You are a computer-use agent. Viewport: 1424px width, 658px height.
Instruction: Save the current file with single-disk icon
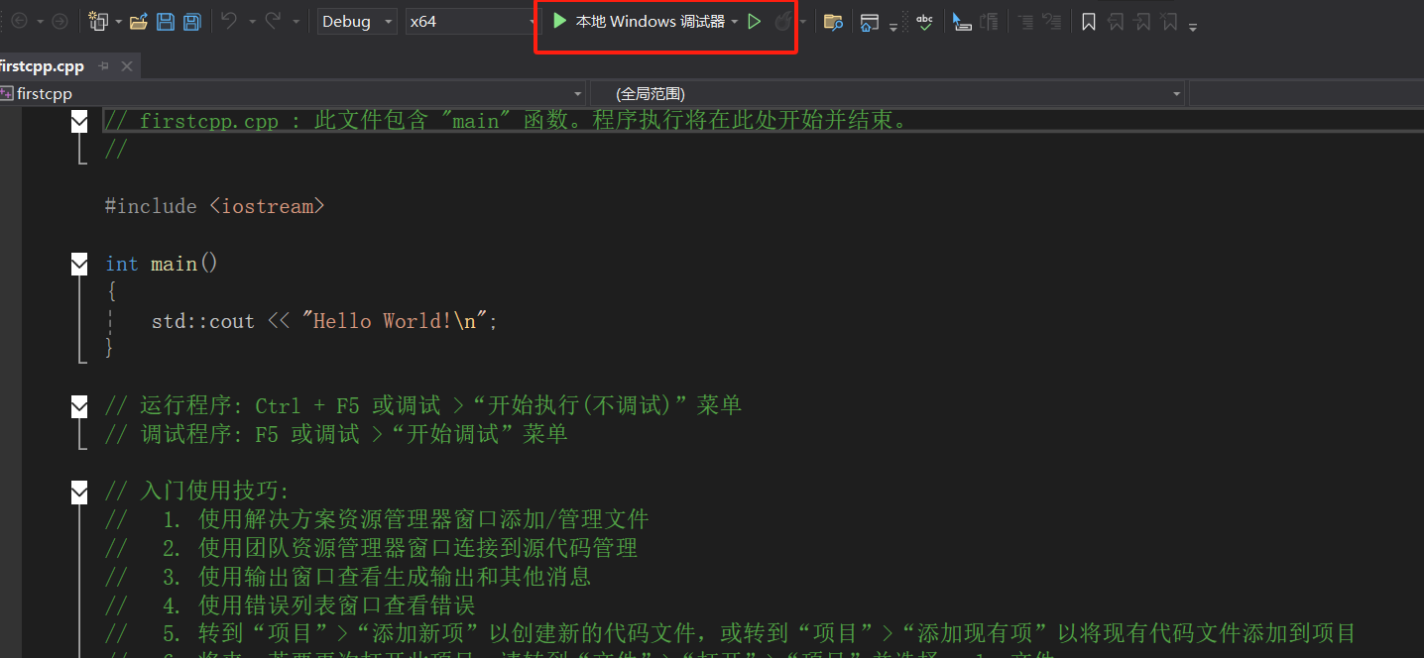click(166, 21)
